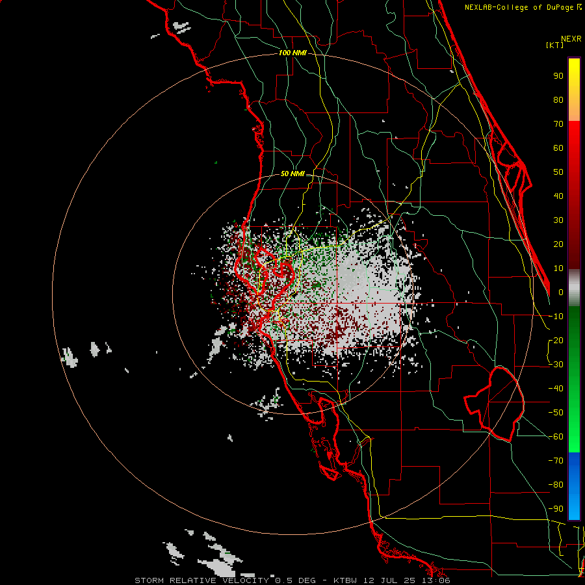The height and width of the screenshot is (585, 585).
Task: Click the positive 50 scale label
Action: 558,172
